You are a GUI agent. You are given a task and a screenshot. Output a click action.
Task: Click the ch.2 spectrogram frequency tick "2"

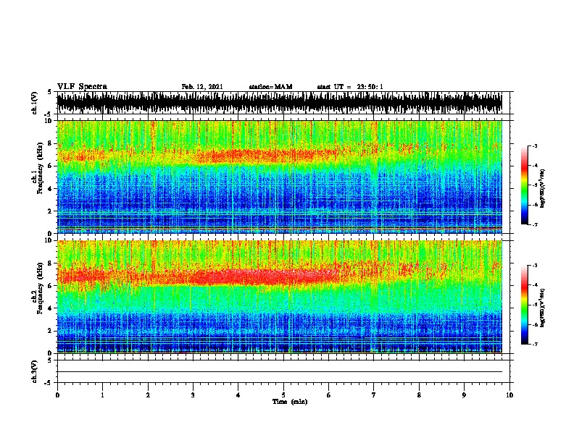(x=51, y=331)
